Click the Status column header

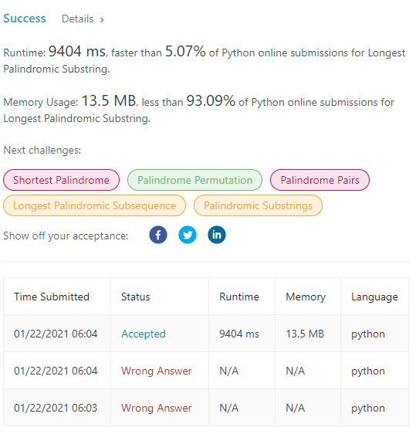point(136,297)
